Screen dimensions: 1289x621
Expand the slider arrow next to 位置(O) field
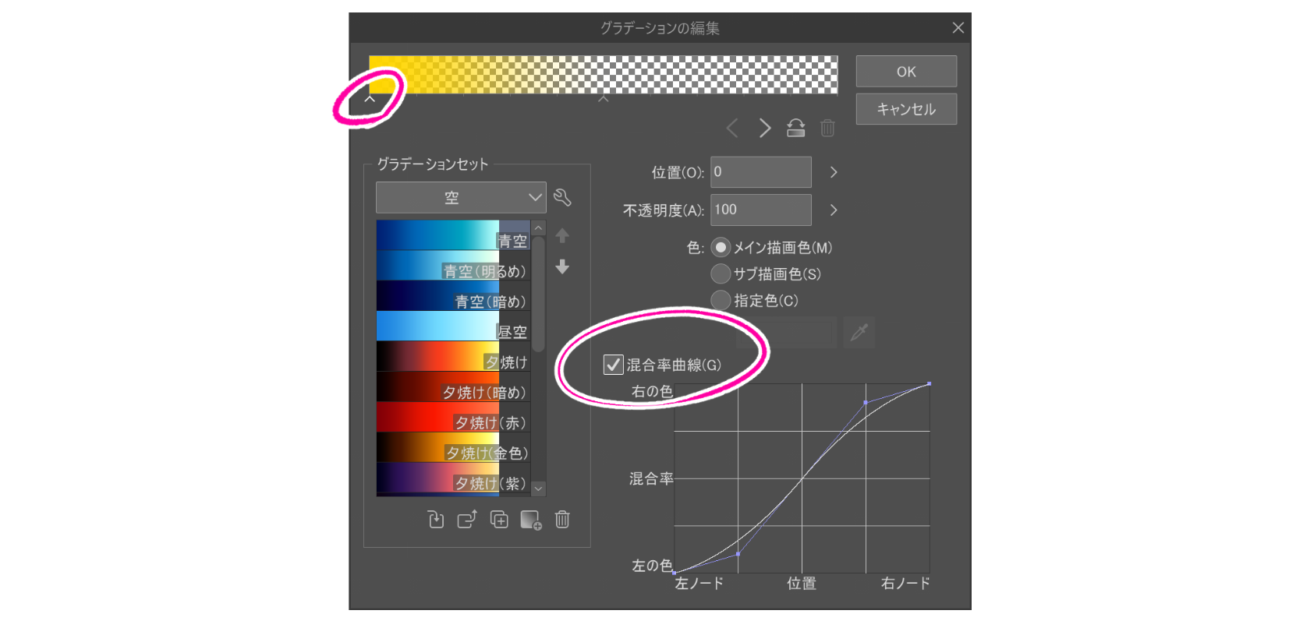pyautogui.click(x=834, y=172)
